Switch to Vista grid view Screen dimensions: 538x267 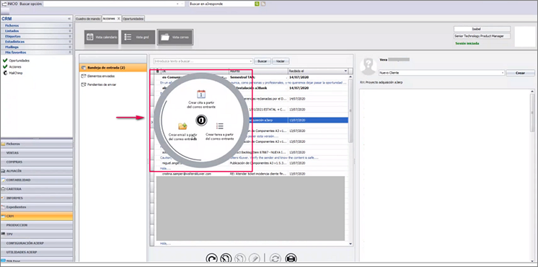tap(138, 37)
